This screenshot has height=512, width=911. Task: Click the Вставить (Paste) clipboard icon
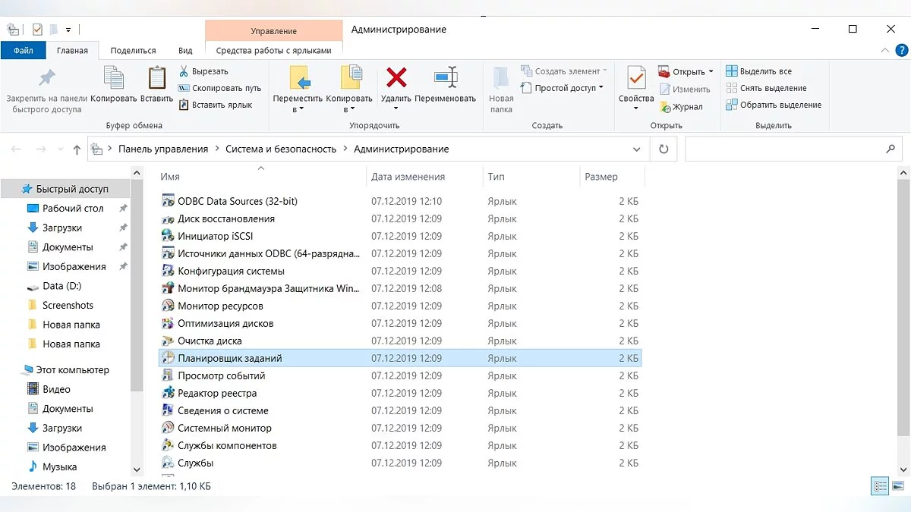pos(156,78)
